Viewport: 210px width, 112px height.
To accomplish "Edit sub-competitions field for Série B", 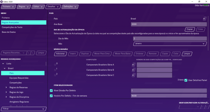I will point(154,70).
